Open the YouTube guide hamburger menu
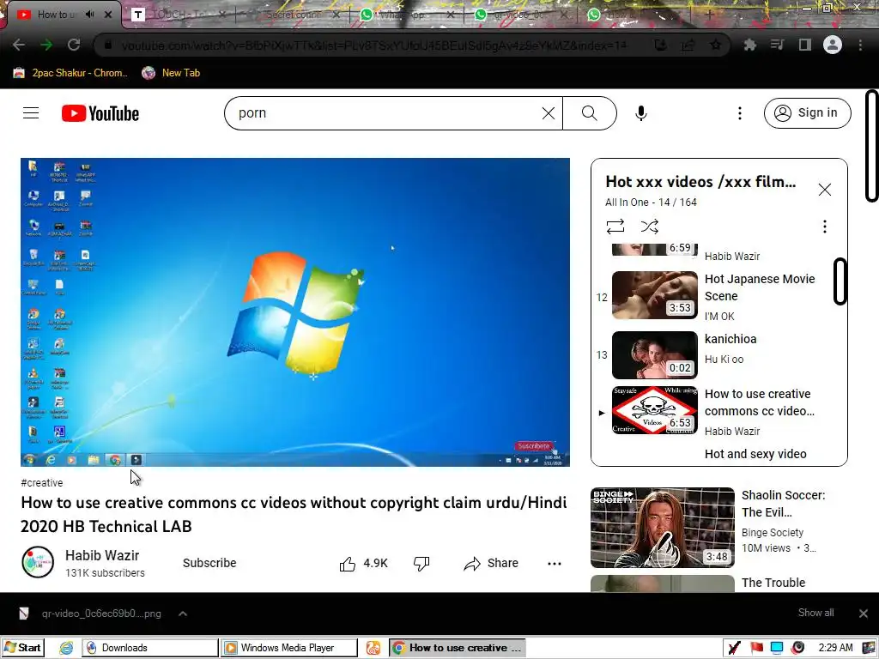879x659 pixels. tap(31, 113)
